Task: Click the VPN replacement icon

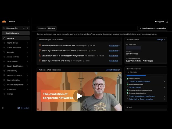Action: tap(40, 45)
